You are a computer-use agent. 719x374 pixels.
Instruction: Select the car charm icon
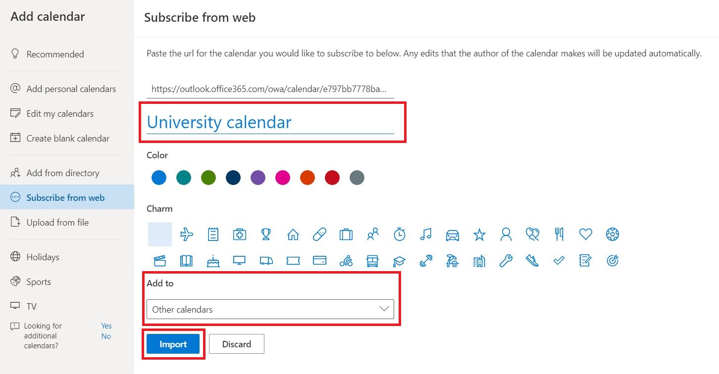tap(453, 234)
